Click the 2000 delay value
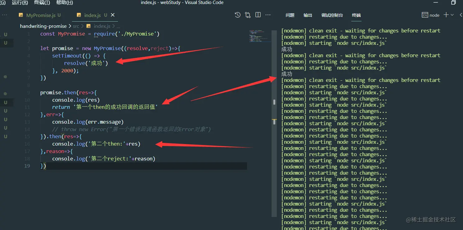Image resolution: width=463 pixels, height=230 pixels. point(67,70)
